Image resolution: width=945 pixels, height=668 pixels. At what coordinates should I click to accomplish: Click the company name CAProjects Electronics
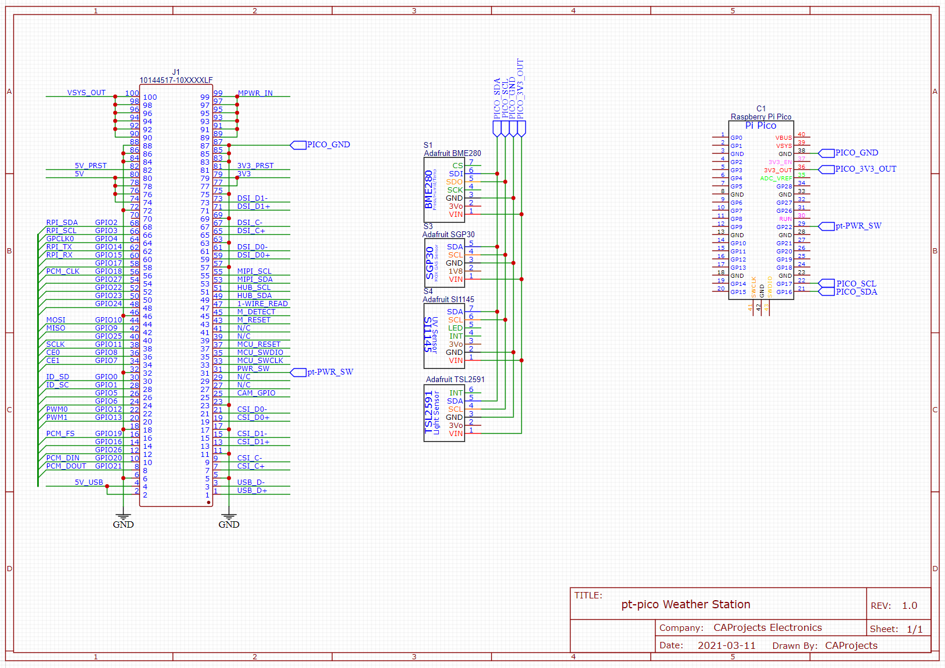(767, 628)
